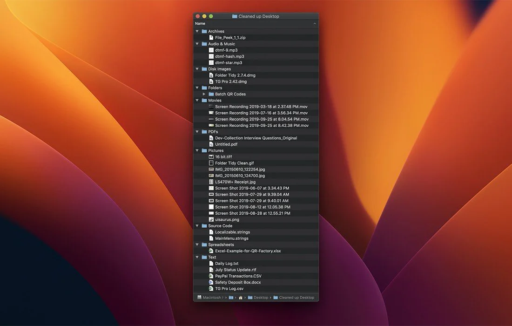Image resolution: width=512 pixels, height=326 pixels.
Task: Select the Screen Recording 2019-07-16 movie thumbnail
Action: click(211, 113)
